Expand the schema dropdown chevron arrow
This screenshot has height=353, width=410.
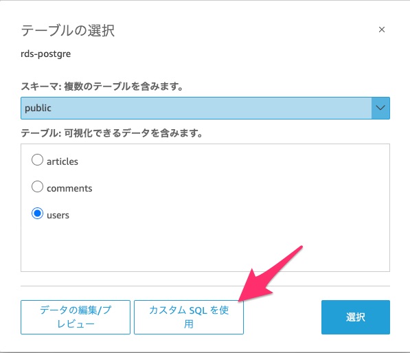pos(380,108)
